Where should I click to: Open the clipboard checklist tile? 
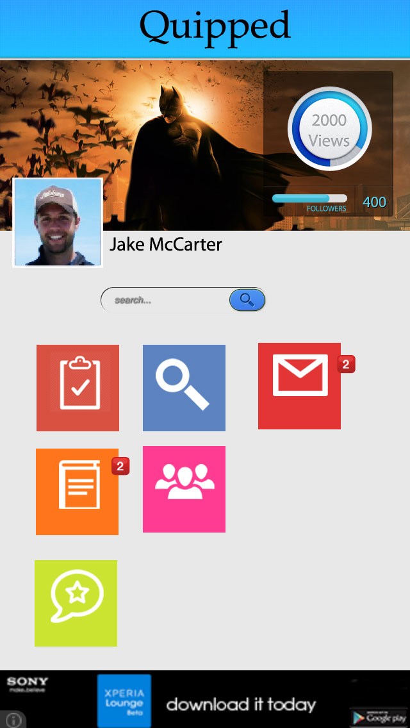[78, 388]
